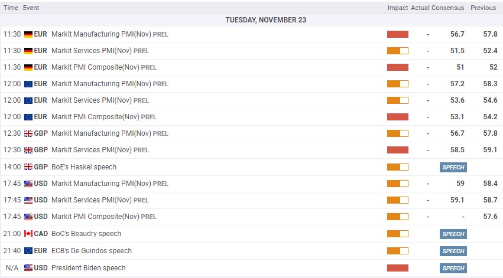The image size is (503, 278).
Task: Click the UK flag beside BoE's Haskel speech
Action: [x=28, y=167]
